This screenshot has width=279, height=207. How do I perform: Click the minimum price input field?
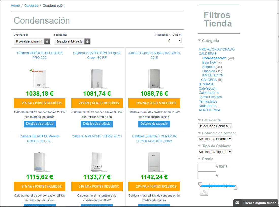[207, 167]
